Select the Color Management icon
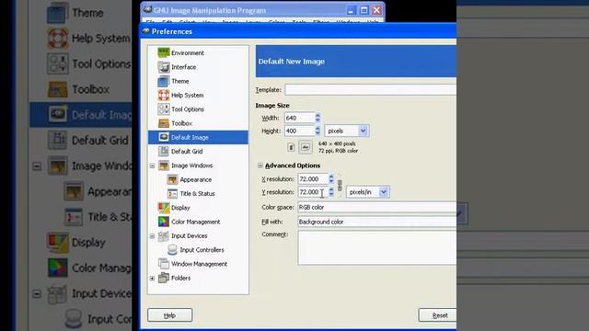The height and width of the screenshot is (331, 589). tap(164, 222)
